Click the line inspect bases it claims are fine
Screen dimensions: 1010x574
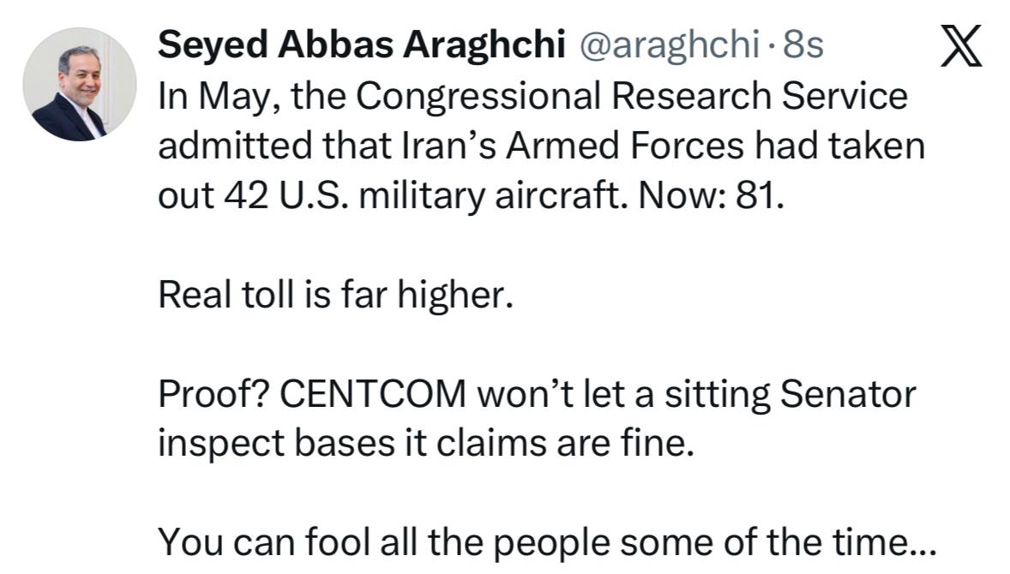(426, 444)
